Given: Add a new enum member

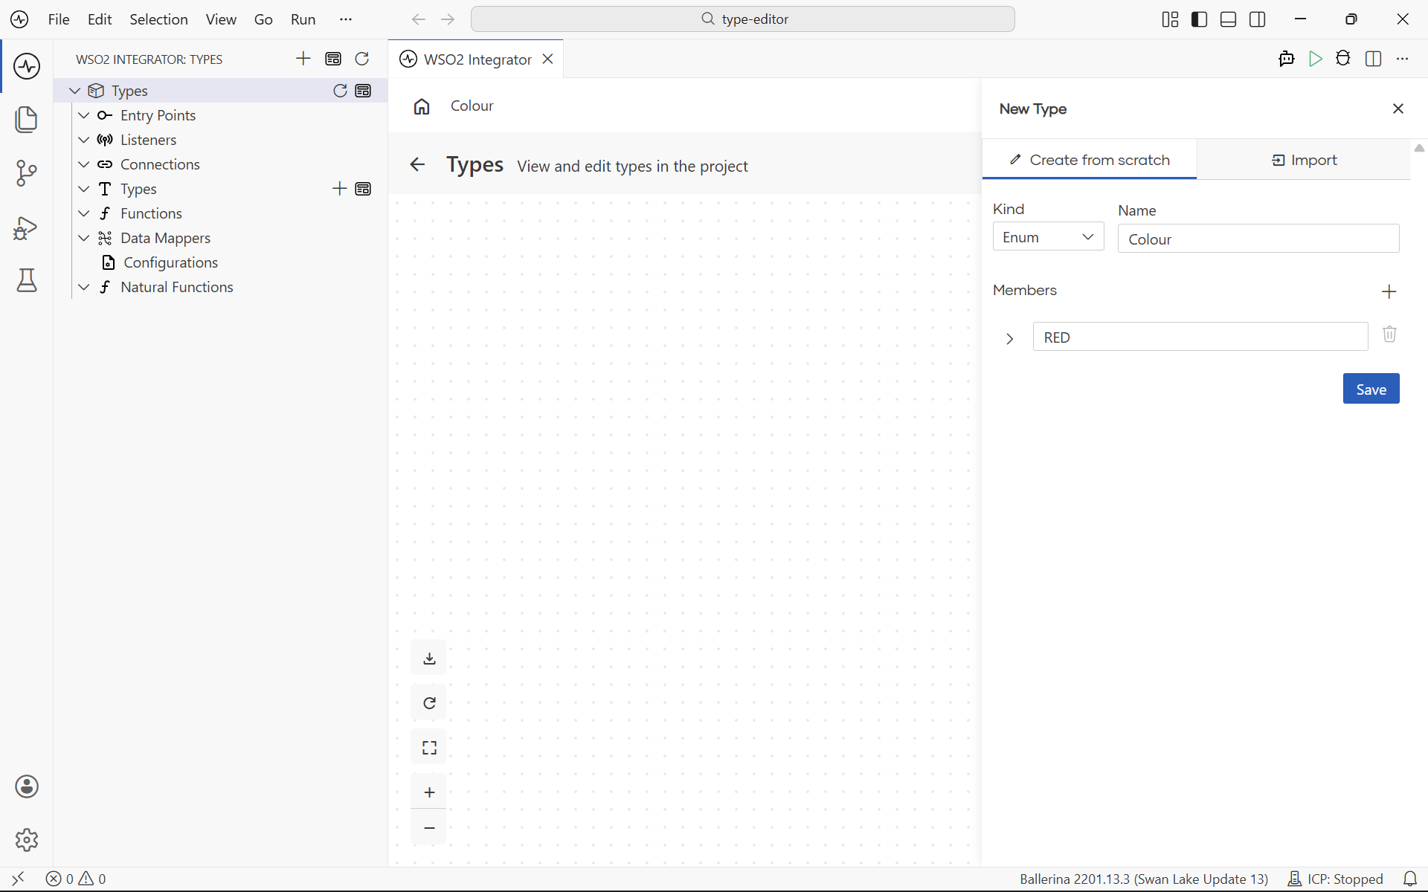Looking at the screenshot, I should point(1389,291).
